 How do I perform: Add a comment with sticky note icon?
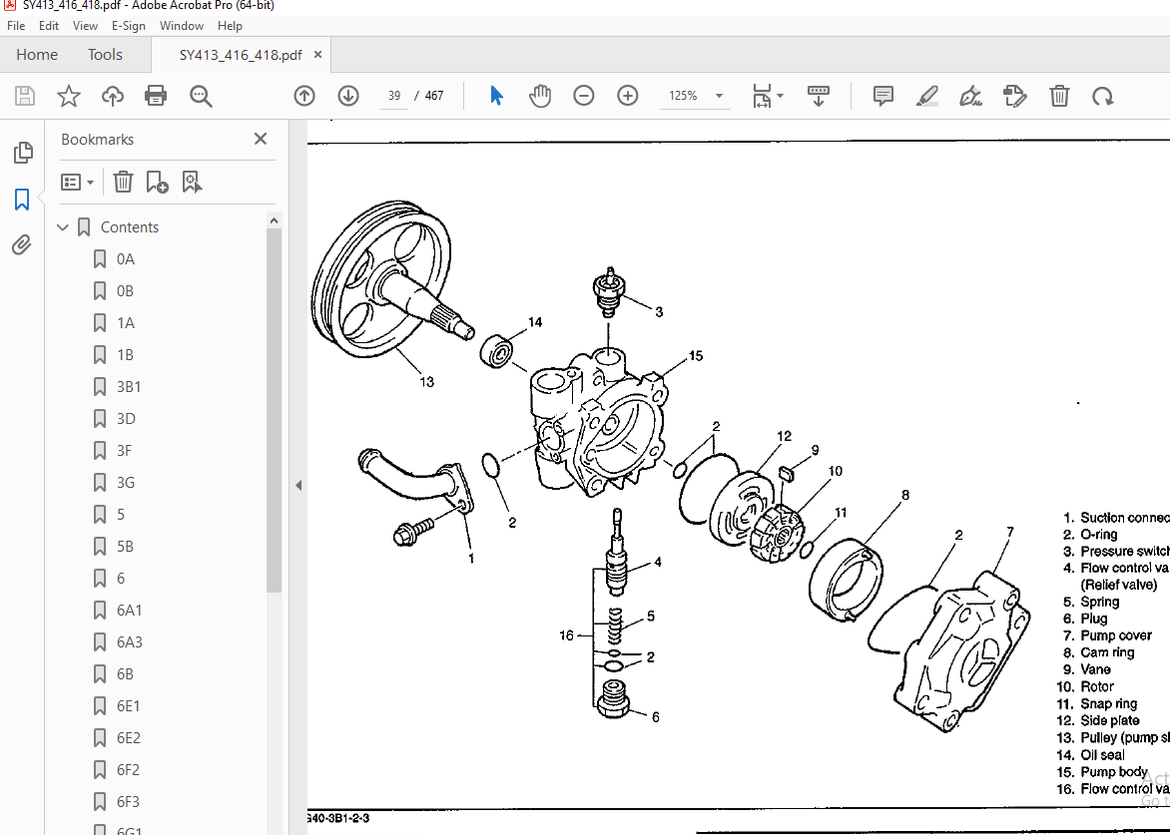(x=883, y=96)
